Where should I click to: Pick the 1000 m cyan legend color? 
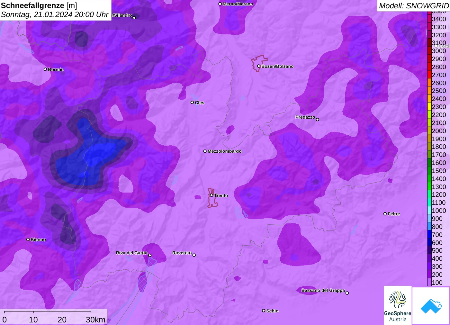pyautogui.click(x=429, y=211)
